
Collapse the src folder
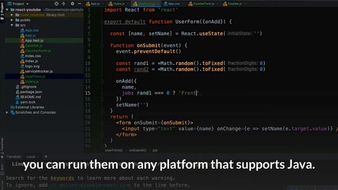click(x=12, y=25)
